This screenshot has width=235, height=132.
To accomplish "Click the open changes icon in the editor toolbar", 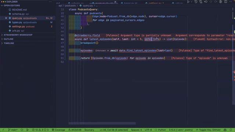I will (x=201, y=1).
